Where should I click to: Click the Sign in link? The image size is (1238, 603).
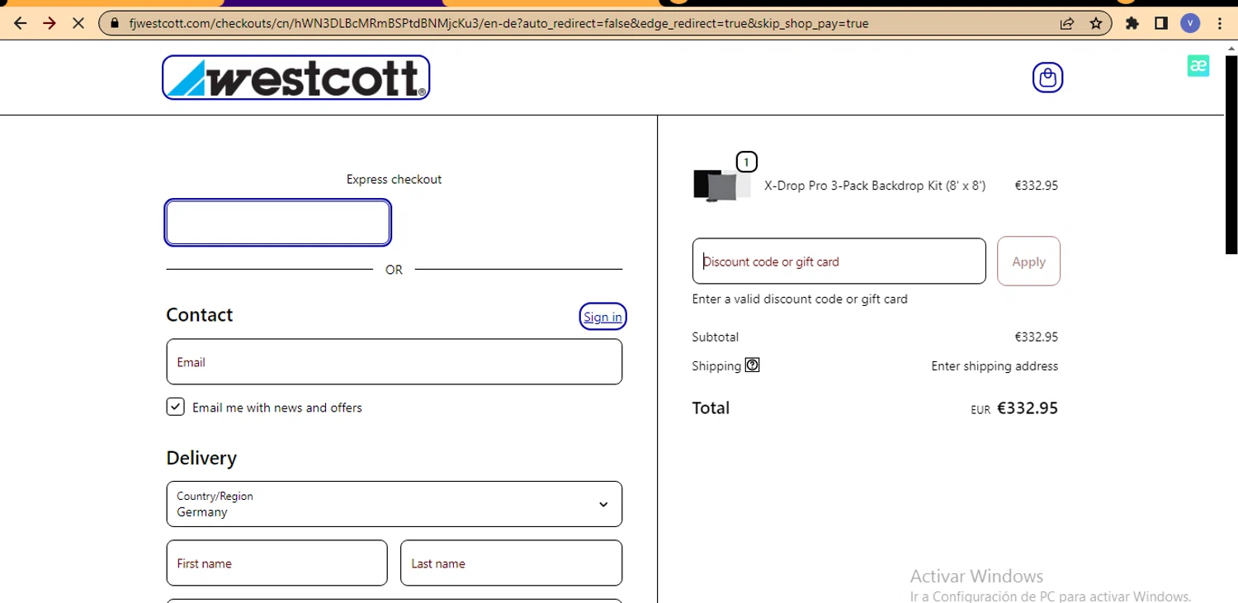coord(602,317)
